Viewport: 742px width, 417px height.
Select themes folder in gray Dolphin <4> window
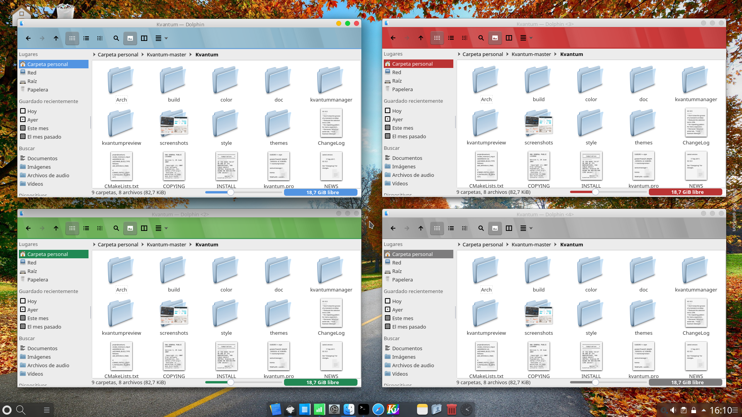(x=643, y=317)
